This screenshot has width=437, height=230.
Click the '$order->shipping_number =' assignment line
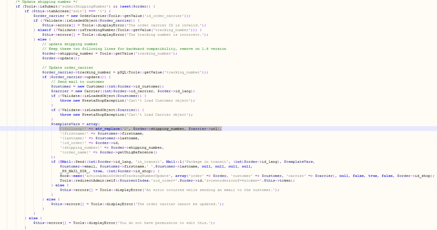110,53
